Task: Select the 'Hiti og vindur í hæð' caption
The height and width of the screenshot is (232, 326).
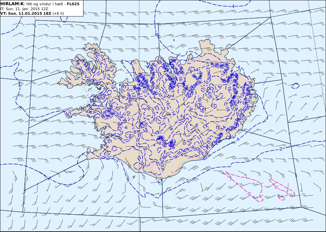Action: (x=45, y=4)
